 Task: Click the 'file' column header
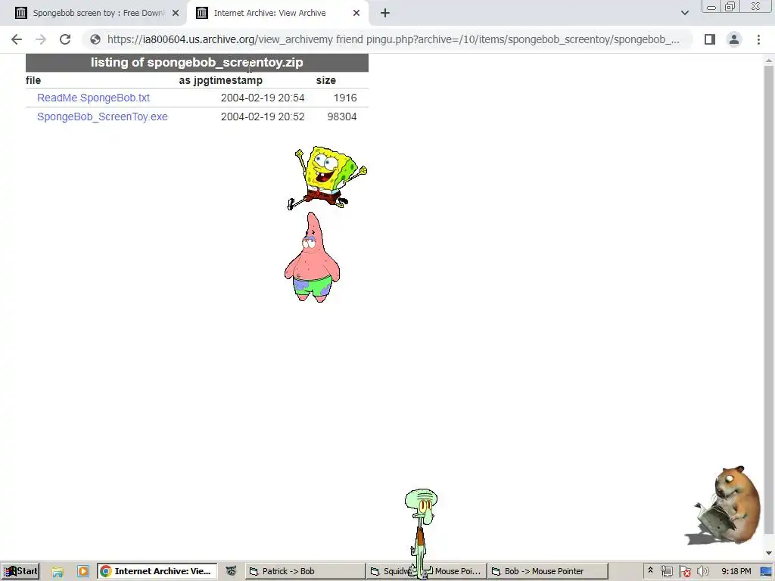pos(33,80)
